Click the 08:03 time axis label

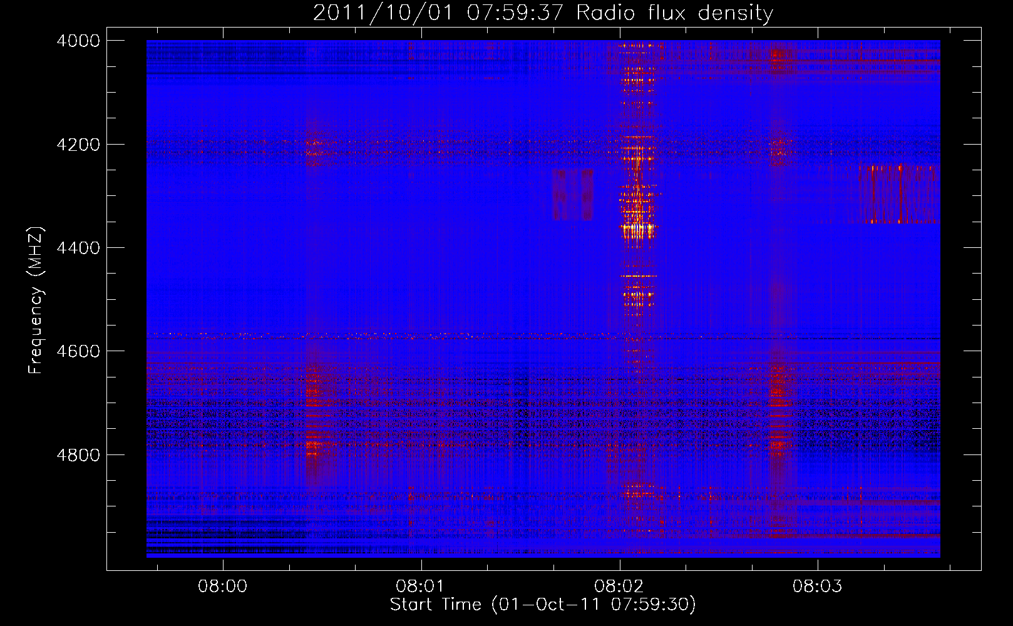pyautogui.click(x=817, y=587)
